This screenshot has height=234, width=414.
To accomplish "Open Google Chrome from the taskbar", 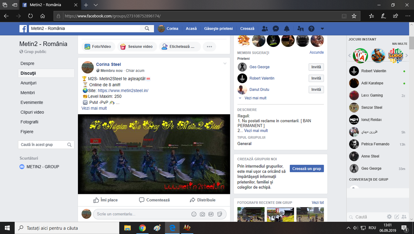I will point(142,228).
